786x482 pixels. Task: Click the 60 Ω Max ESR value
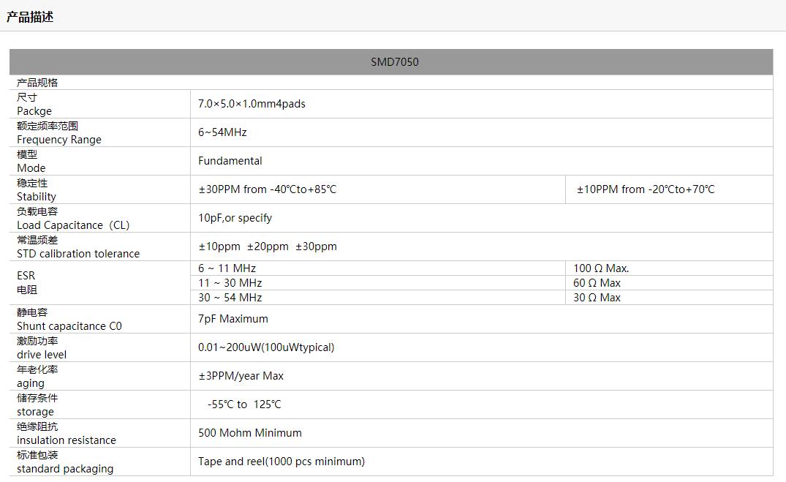point(597,283)
